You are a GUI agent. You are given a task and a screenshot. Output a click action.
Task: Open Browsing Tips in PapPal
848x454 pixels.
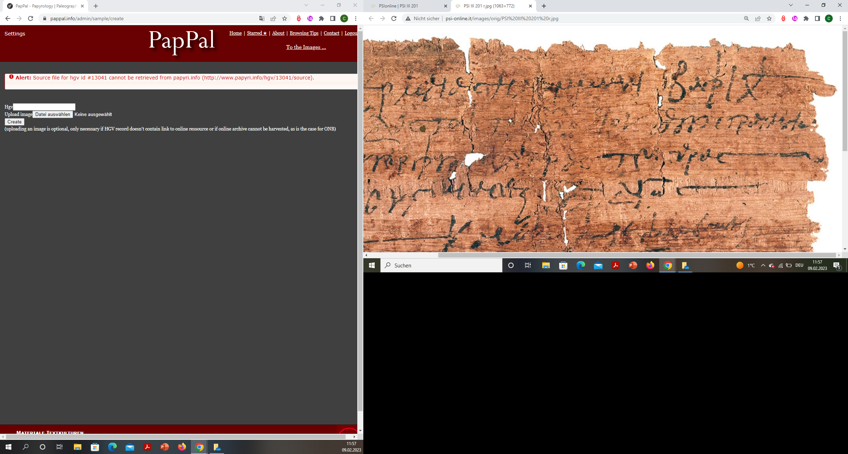304,33
